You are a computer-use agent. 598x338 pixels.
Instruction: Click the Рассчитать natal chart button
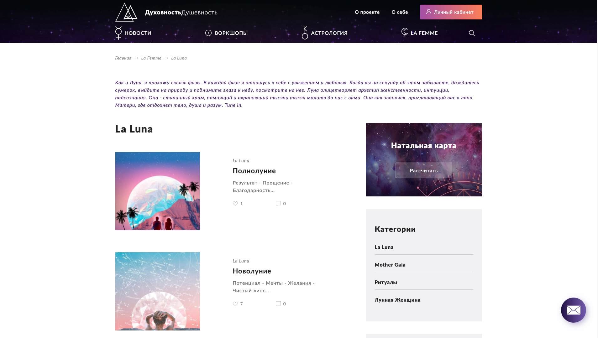(x=424, y=170)
